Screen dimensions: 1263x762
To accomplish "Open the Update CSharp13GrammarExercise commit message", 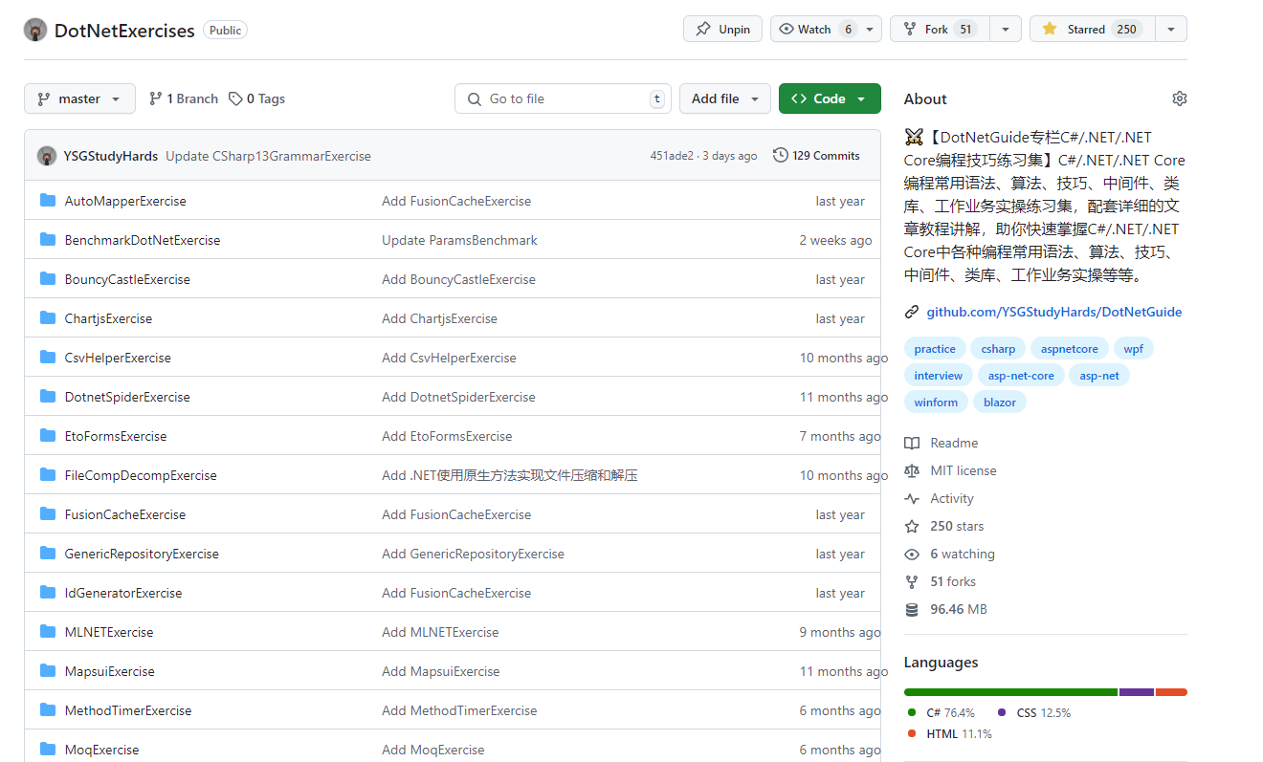I will tap(268, 156).
